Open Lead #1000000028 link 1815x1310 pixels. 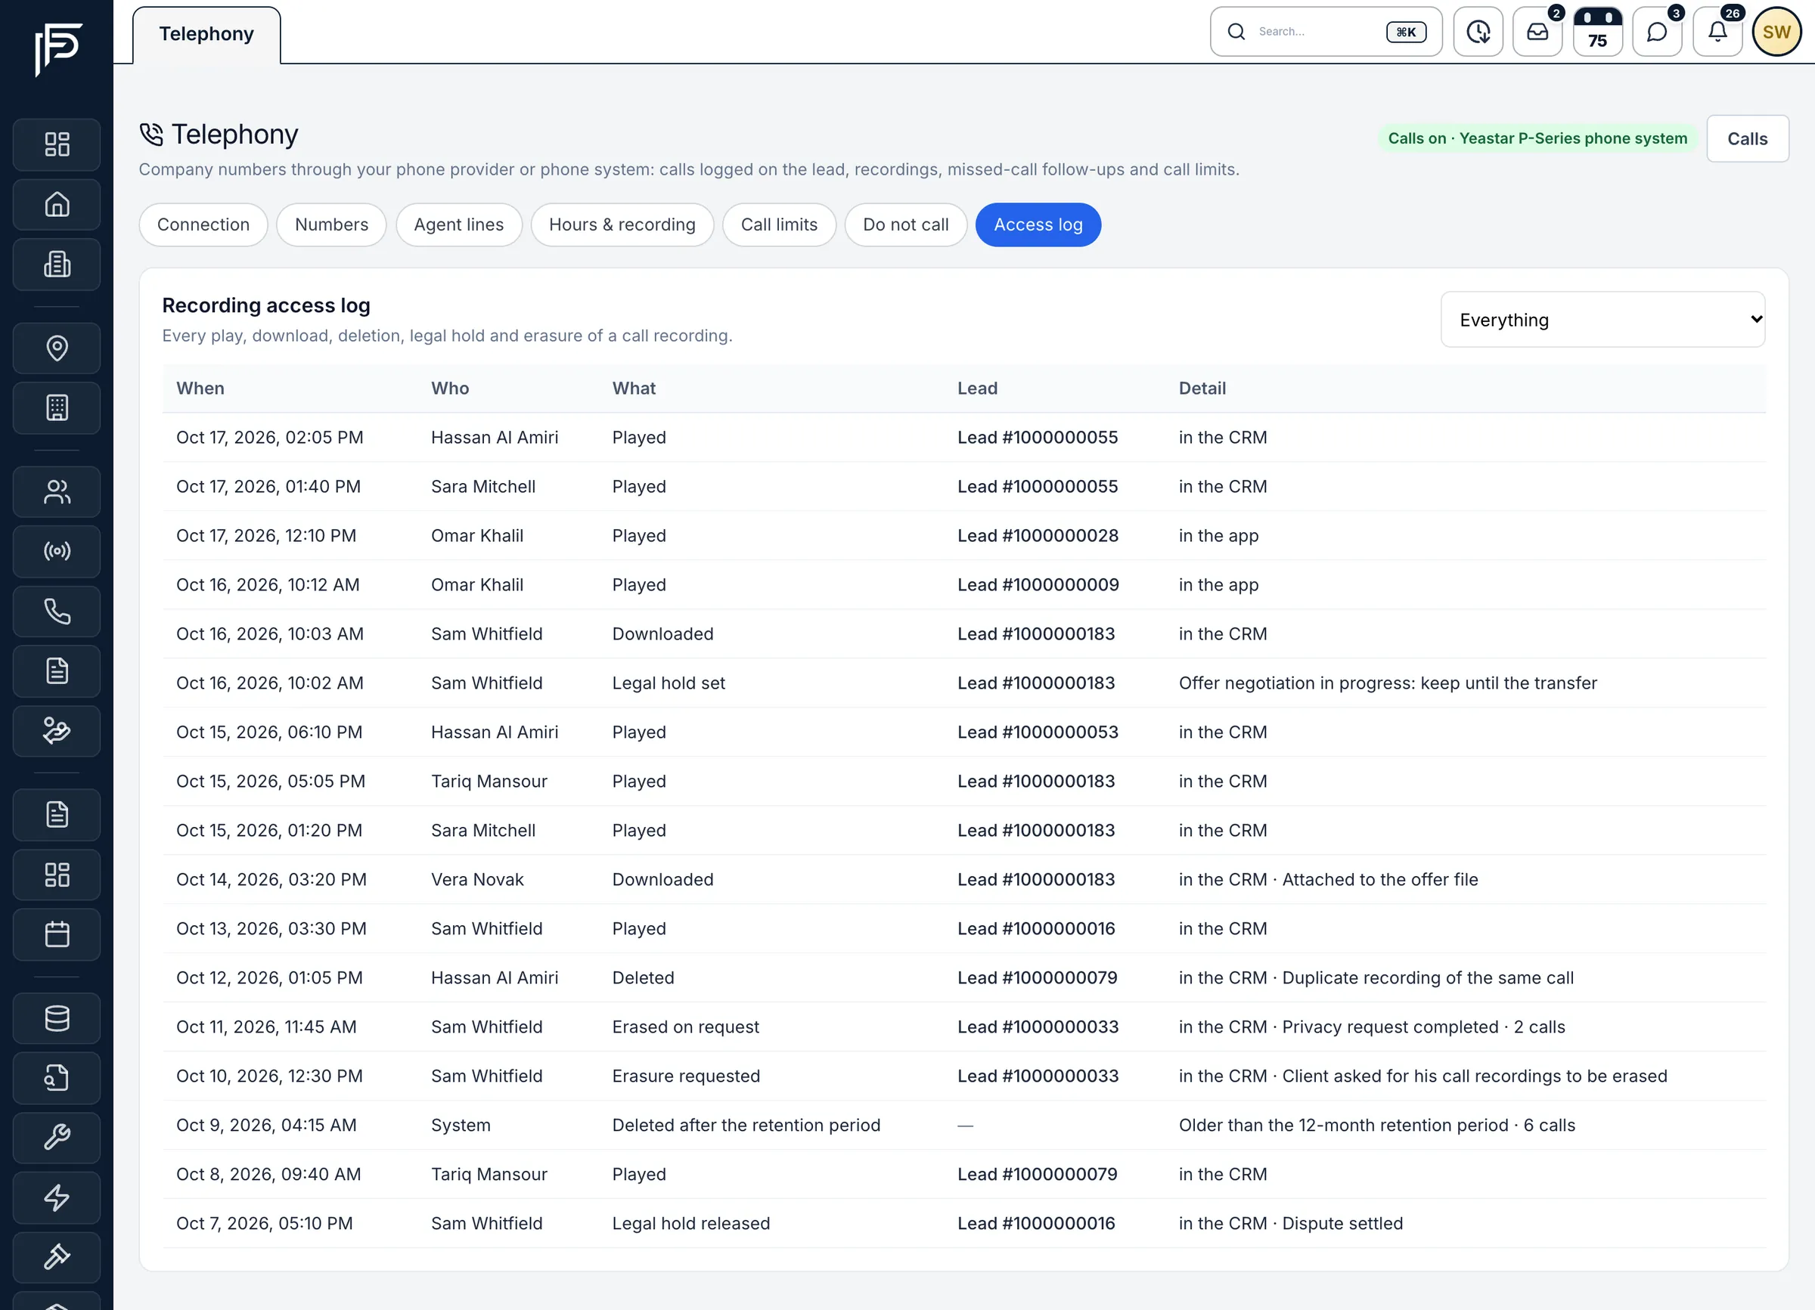1037,536
